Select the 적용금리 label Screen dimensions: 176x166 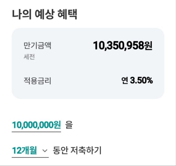[x=37, y=81]
